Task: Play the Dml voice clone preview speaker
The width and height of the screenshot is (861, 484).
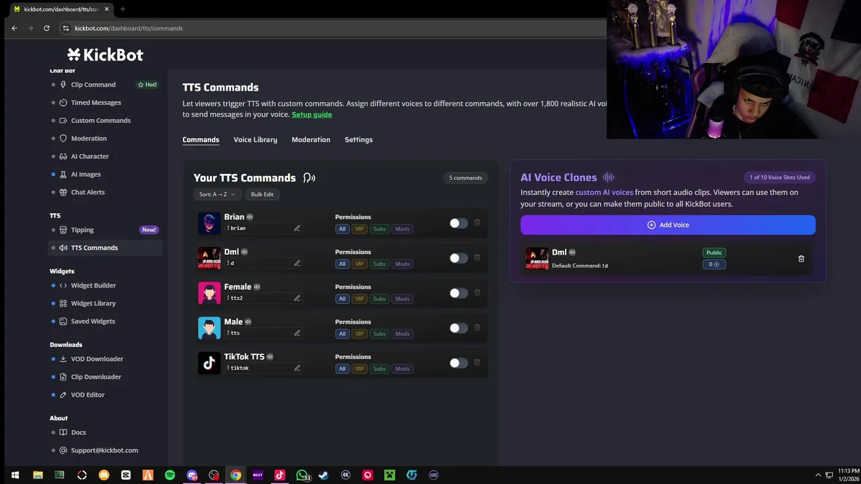Action: tap(572, 253)
